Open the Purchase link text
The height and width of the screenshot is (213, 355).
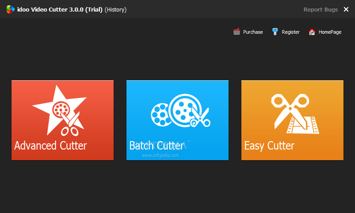[x=253, y=32]
